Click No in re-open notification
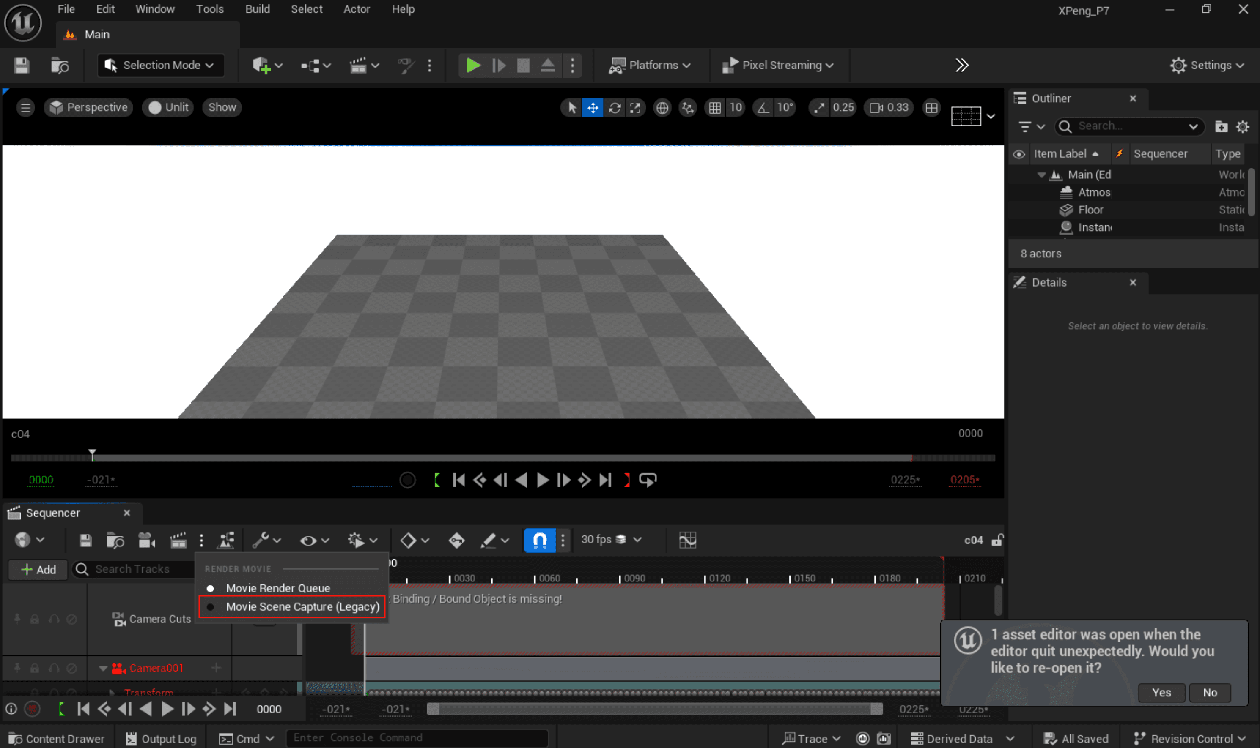Screen dimensions: 1260x748 pyautogui.click(x=1210, y=693)
